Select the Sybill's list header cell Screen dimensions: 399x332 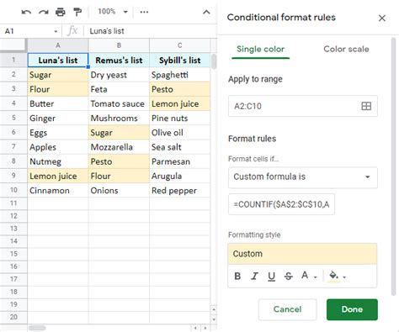tap(180, 61)
